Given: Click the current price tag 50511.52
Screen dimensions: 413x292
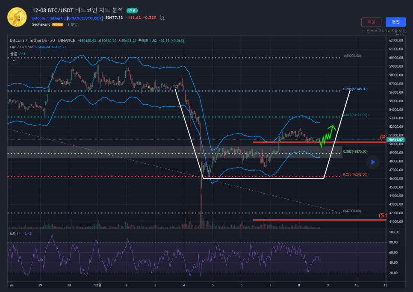Looking at the screenshot, I should click(x=396, y=140).
